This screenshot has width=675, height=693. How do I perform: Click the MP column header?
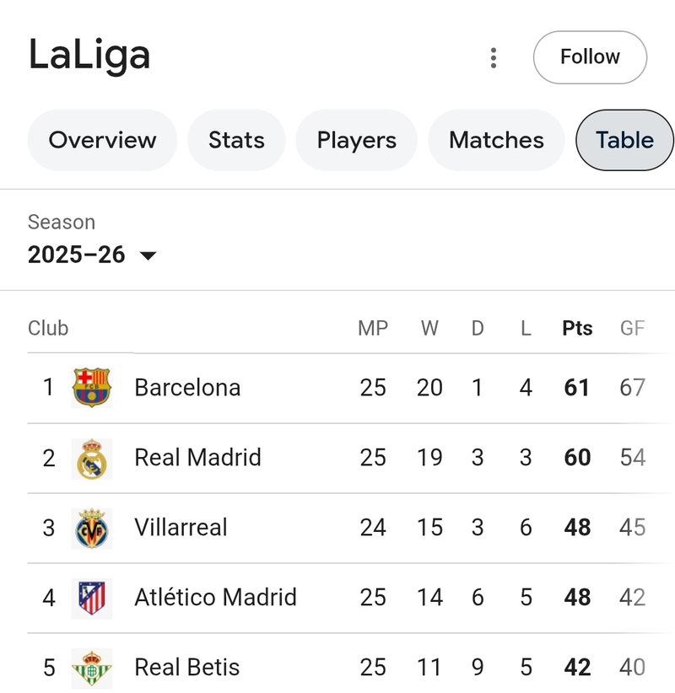(373, 329)
